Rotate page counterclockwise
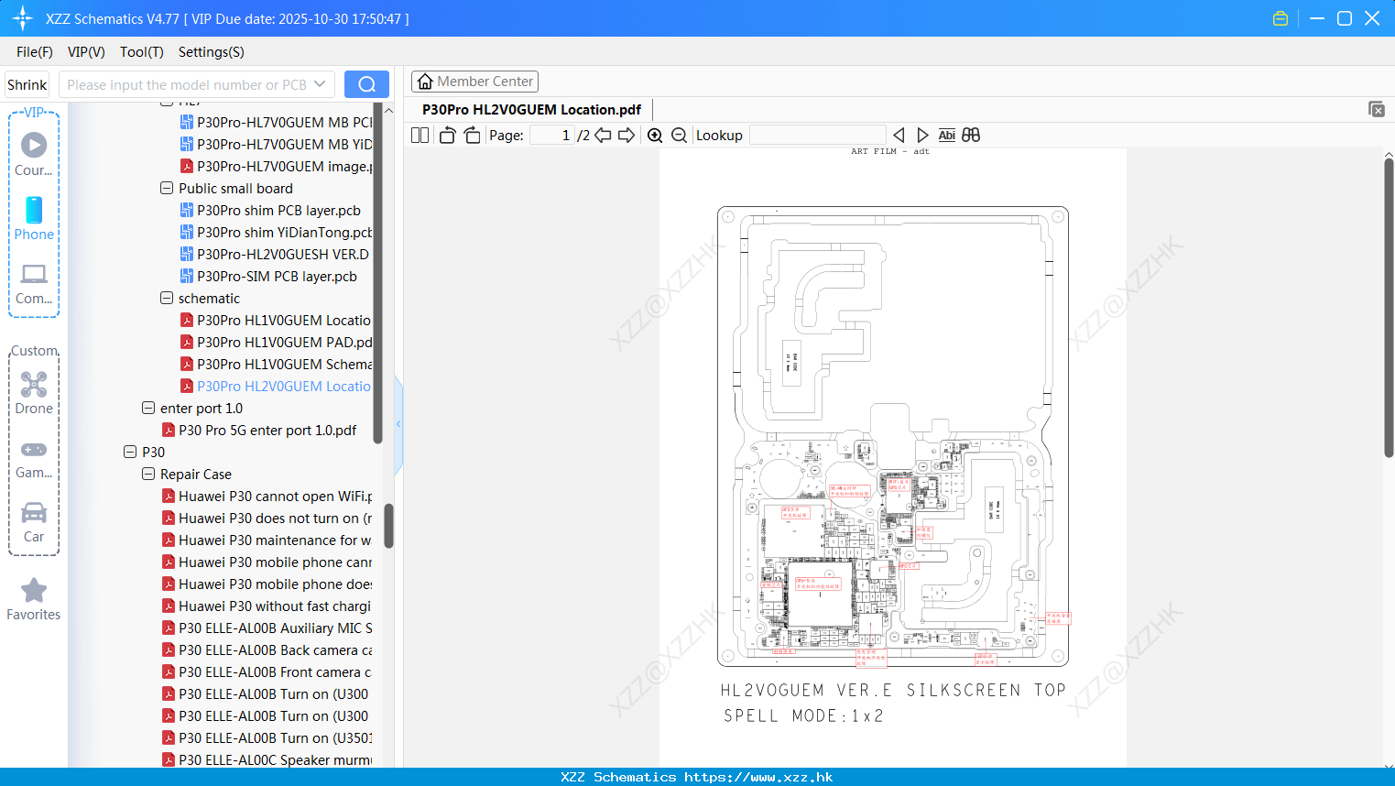The width and height of the screenshot is (1395, 786). (x=447, y=136)
